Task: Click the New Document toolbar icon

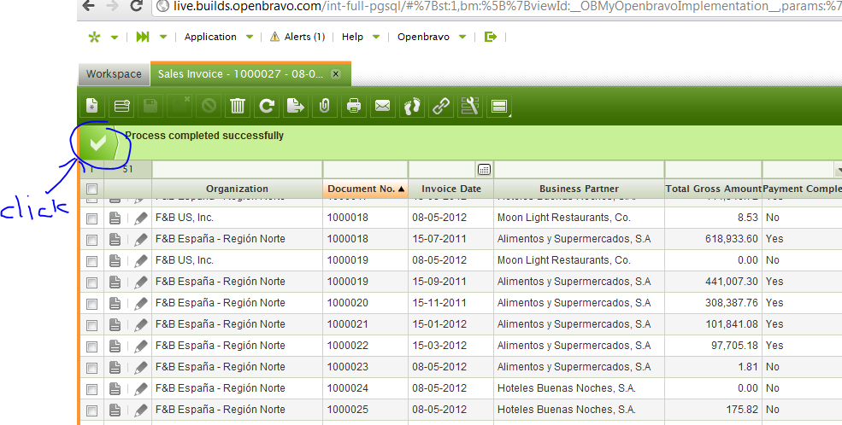Action: tap(92, 106)
